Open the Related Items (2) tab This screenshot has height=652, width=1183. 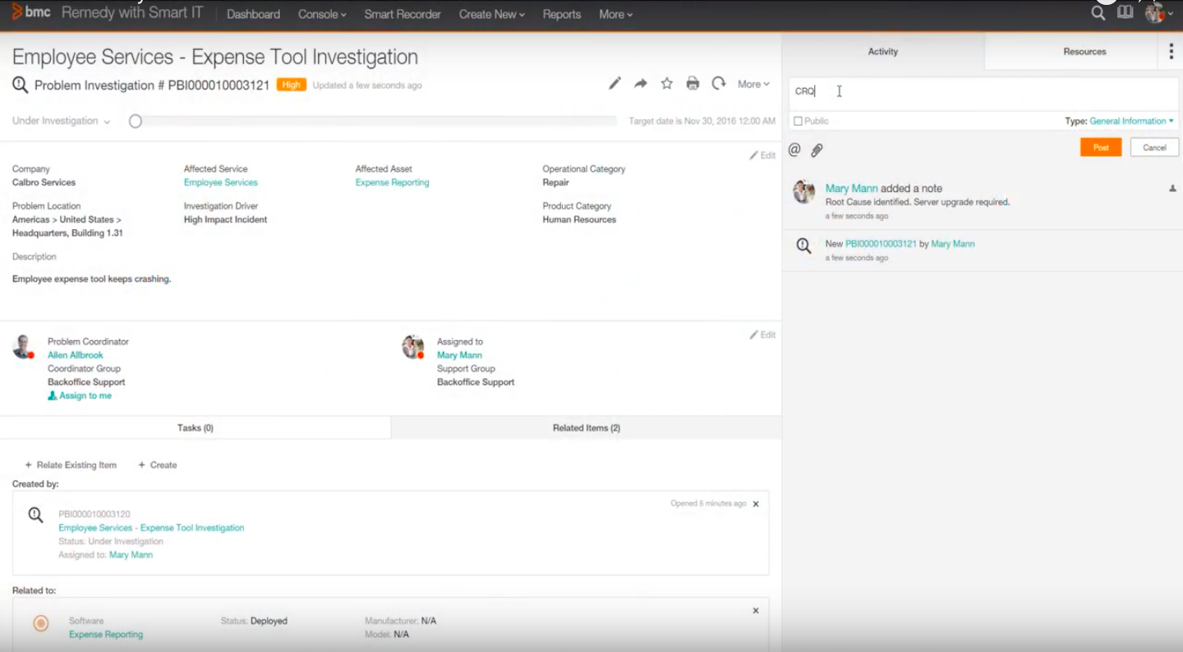(586, 427)
